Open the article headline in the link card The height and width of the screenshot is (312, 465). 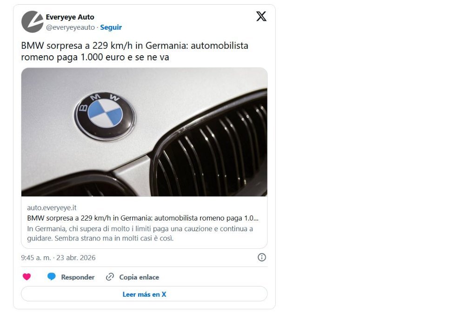142,218
